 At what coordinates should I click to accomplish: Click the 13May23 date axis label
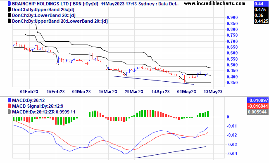point(213,92)
